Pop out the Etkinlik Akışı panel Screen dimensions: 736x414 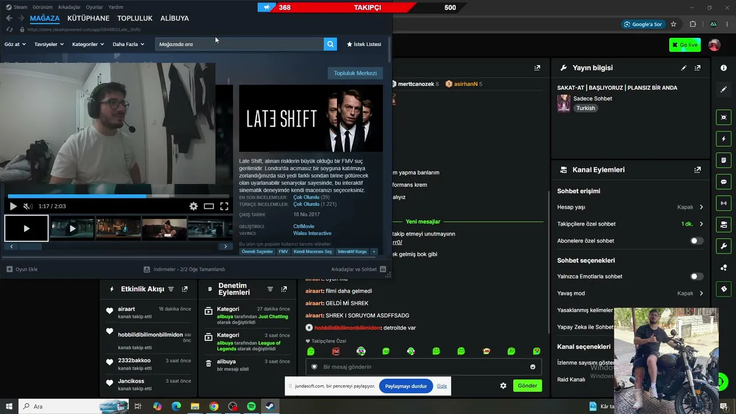pyautogui.click(x=185, y=289)
